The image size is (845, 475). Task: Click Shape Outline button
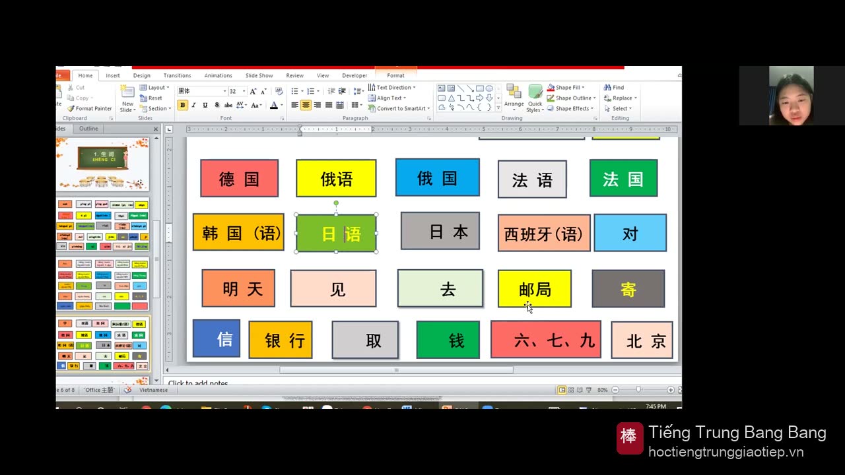coord(570,98)
